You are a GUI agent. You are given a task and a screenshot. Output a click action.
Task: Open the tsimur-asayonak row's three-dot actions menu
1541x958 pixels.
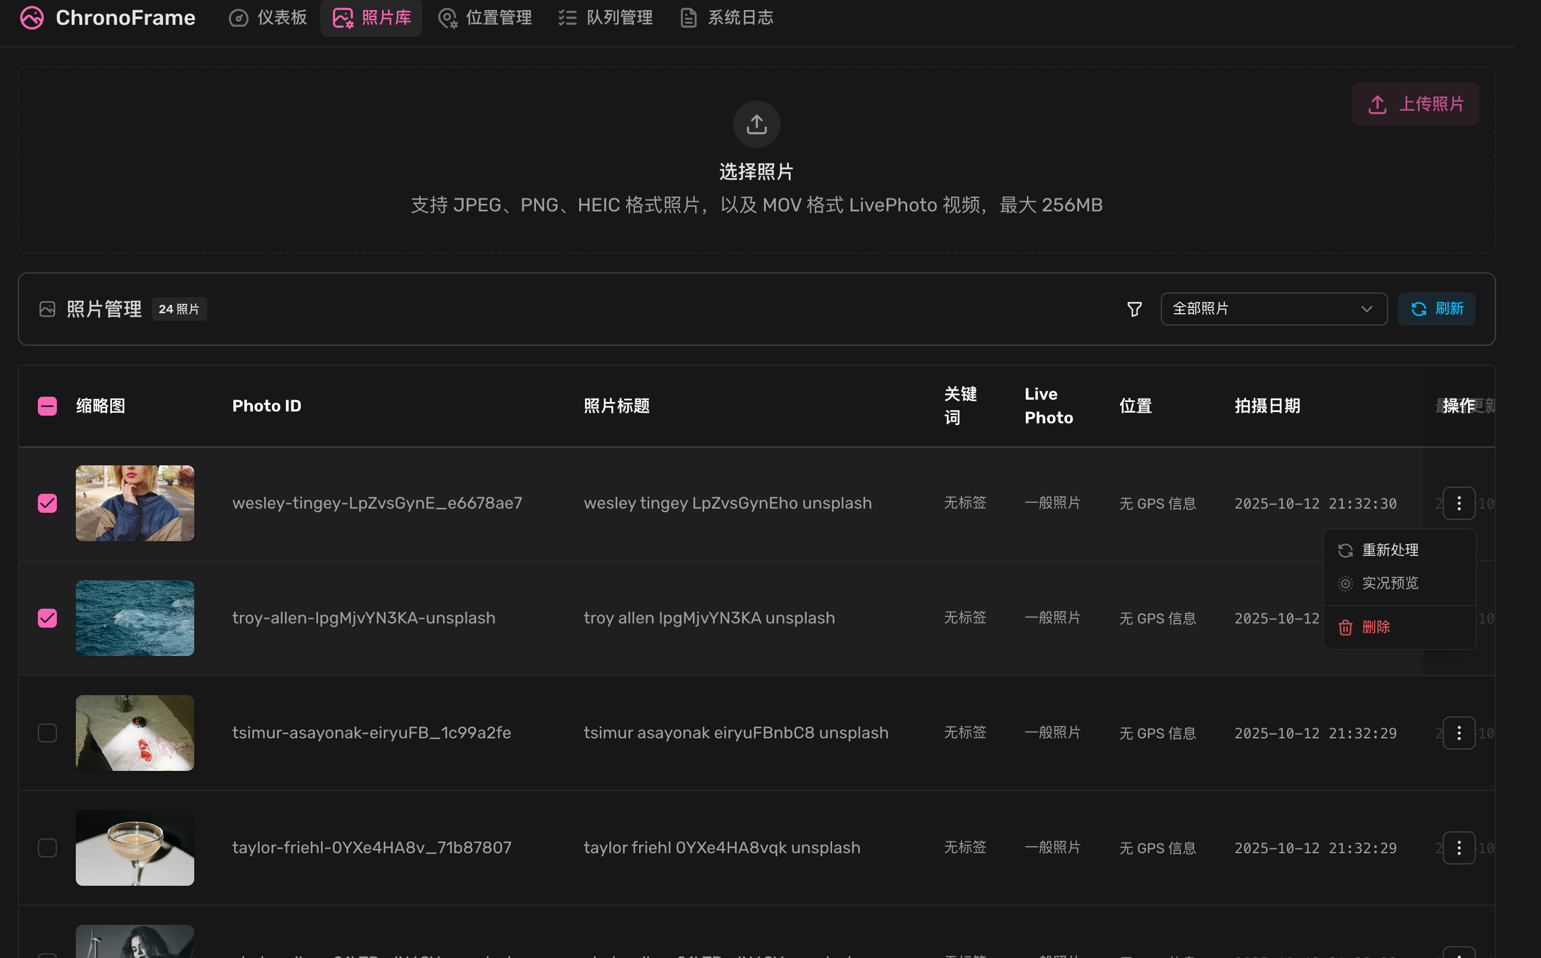1459,733
